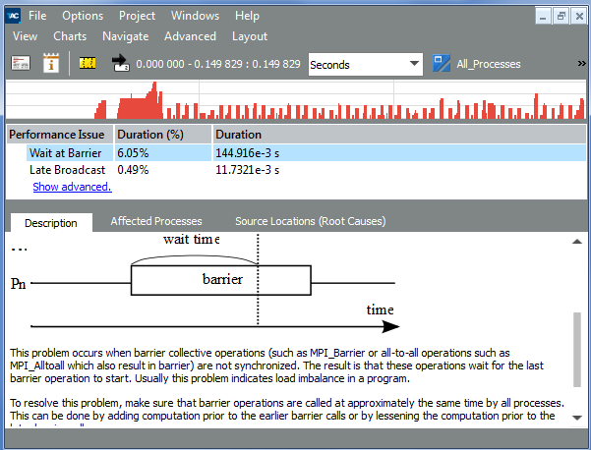Select the Wait at Barrier row
Viewport: 591px width, 450px height.
coord(65,153)
